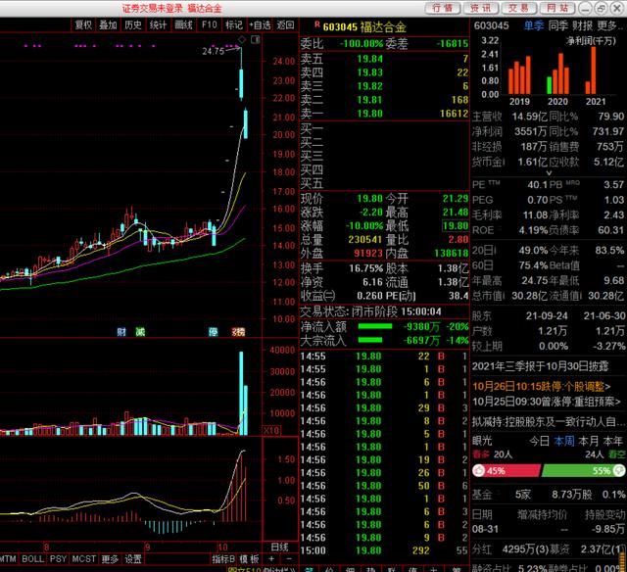Expand financial details with the down chevron
Viewport: 627px width, 572px height.
tap(549, 173)
